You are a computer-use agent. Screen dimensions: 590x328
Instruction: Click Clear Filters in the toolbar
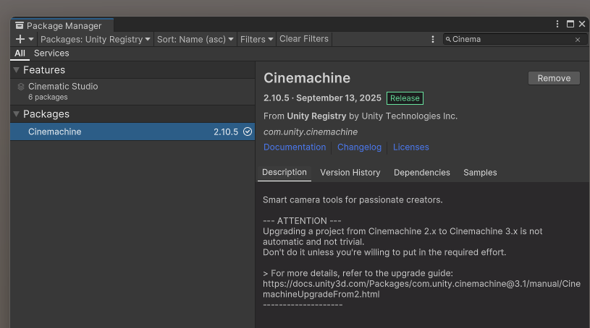(x=304, y=39)
